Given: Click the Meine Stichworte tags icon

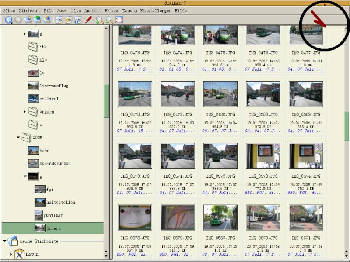Looking at the screenshot, I should click(x=13, y=241).
